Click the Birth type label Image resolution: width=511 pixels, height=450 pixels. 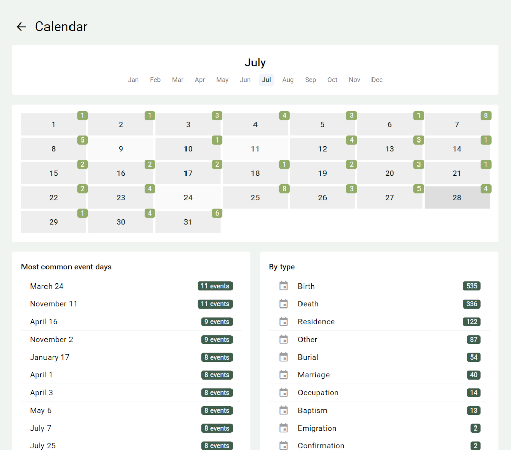pyautogui.click(x=306, y=286)
